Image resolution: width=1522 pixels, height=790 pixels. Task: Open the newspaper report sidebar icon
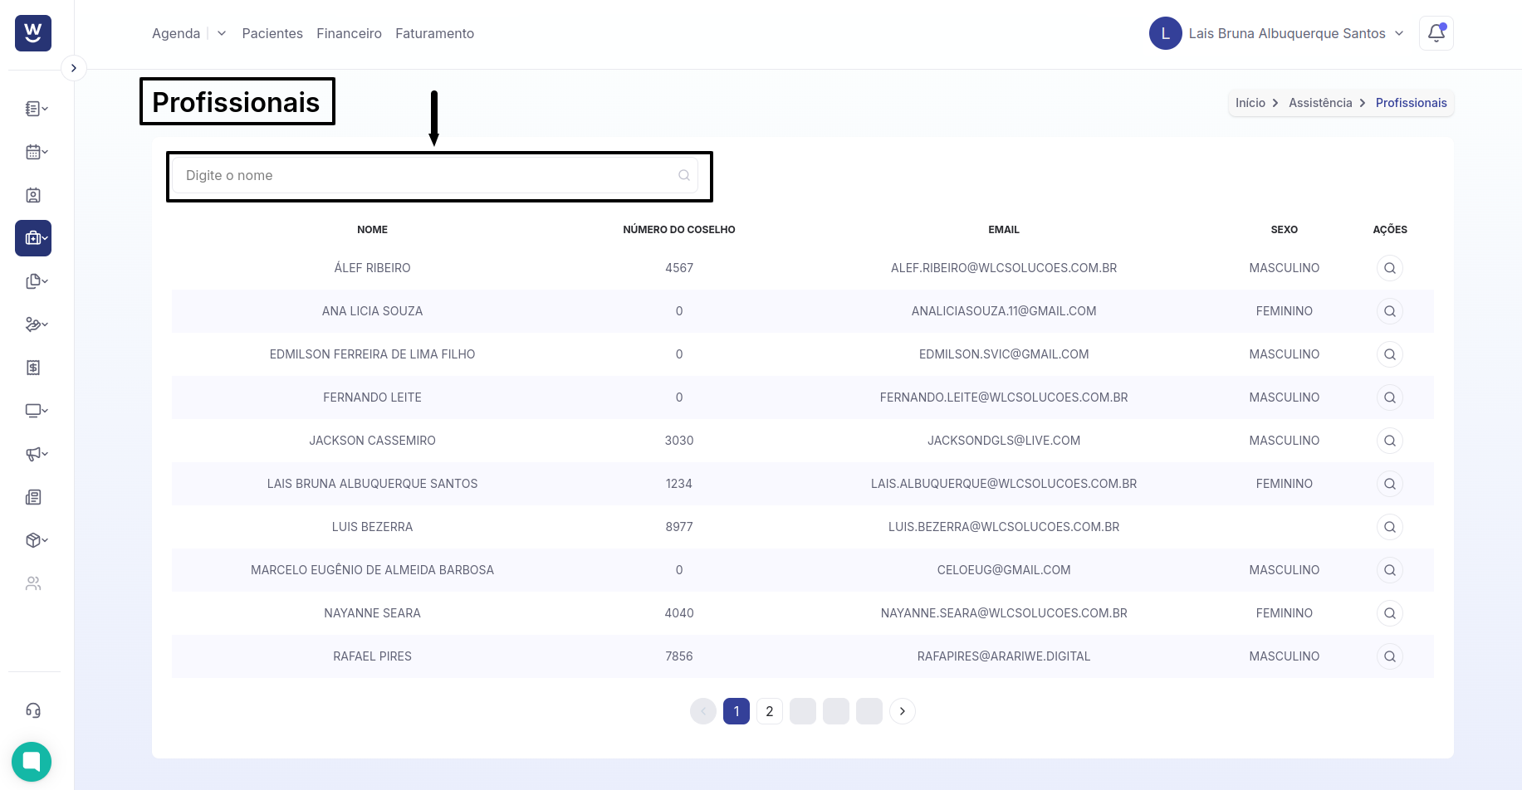(33, 497)
